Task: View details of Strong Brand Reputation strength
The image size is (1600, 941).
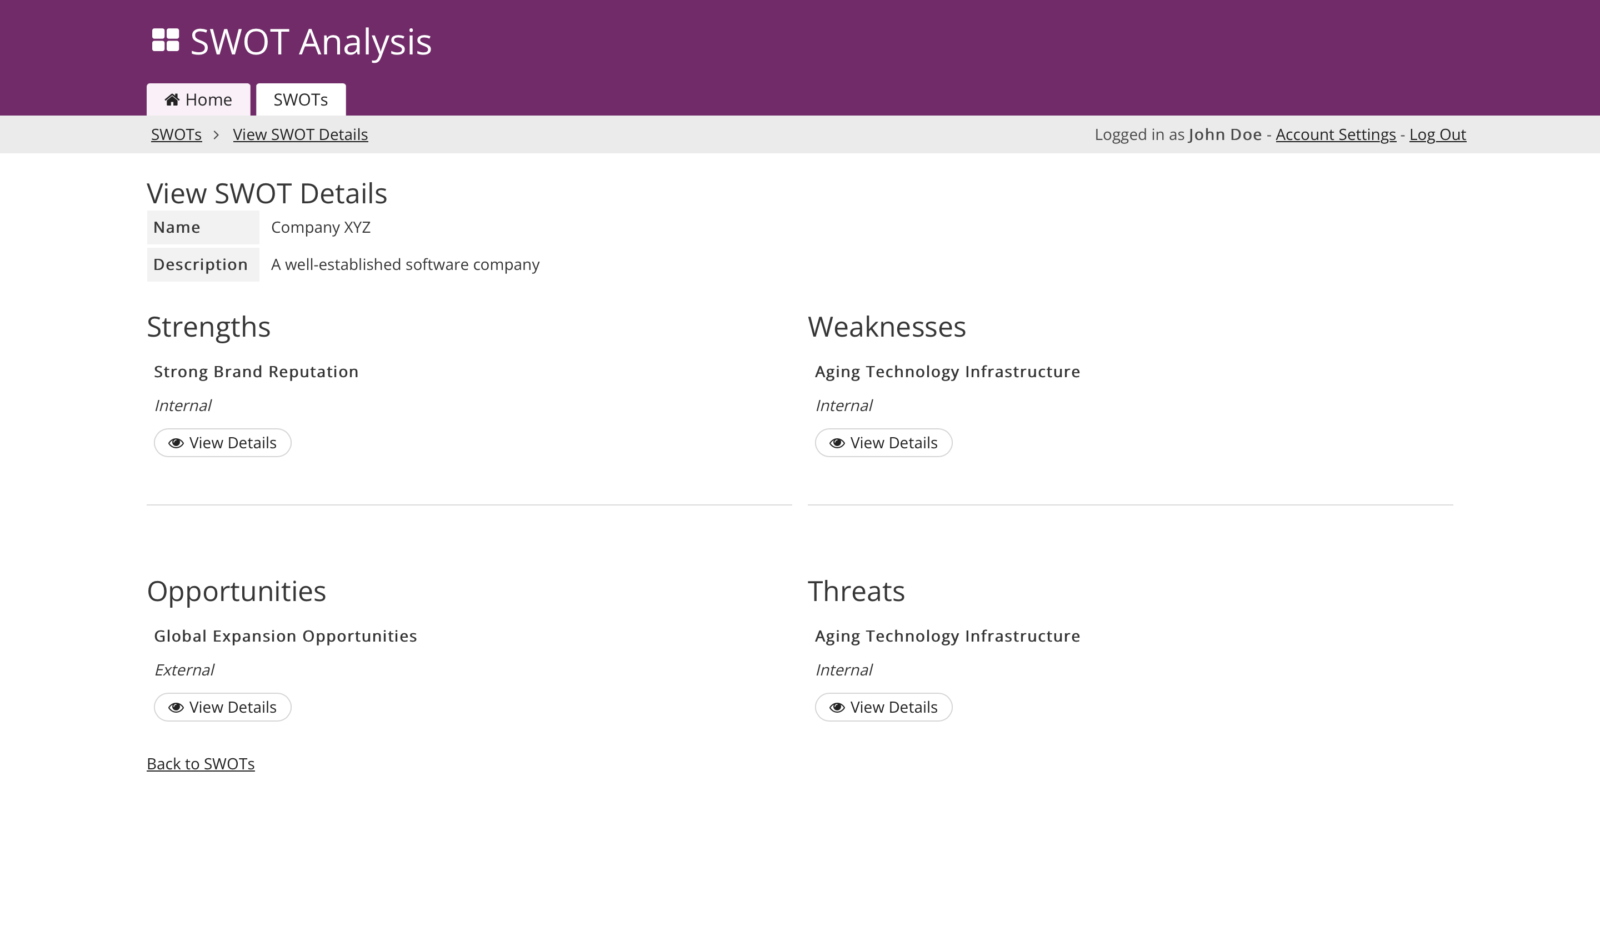Action: [223, 443]
